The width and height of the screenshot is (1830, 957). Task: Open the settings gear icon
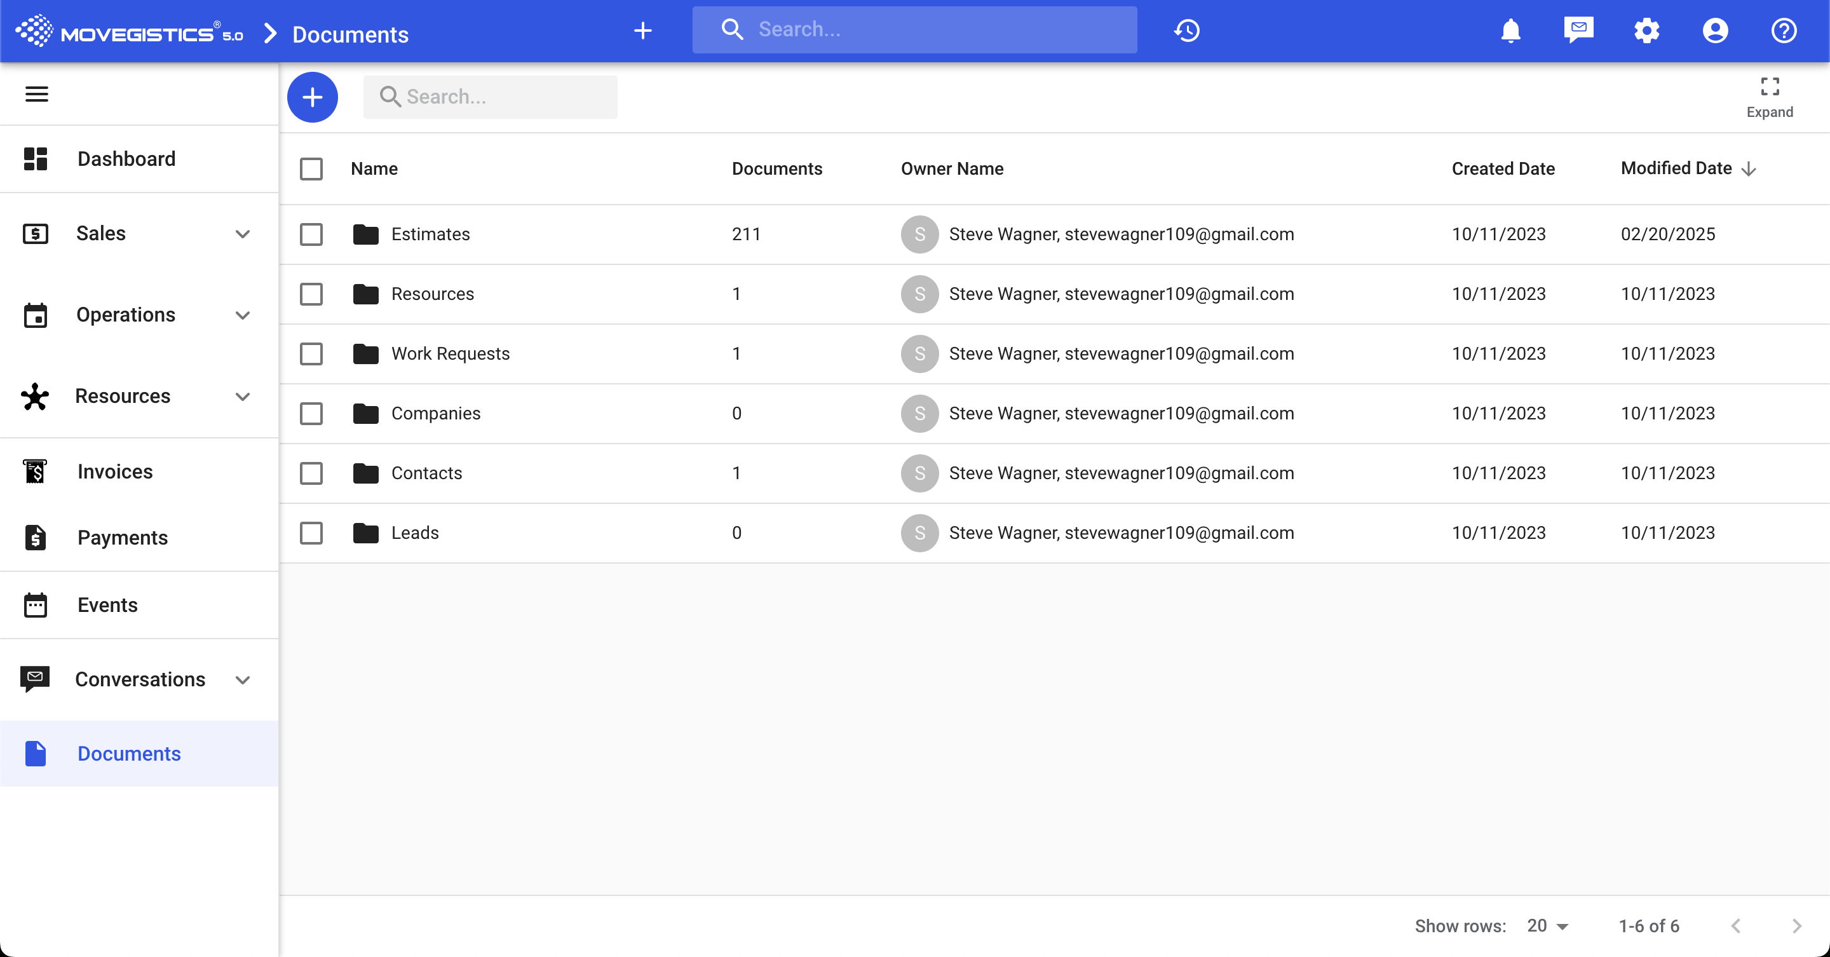(x=1646, y=31)
